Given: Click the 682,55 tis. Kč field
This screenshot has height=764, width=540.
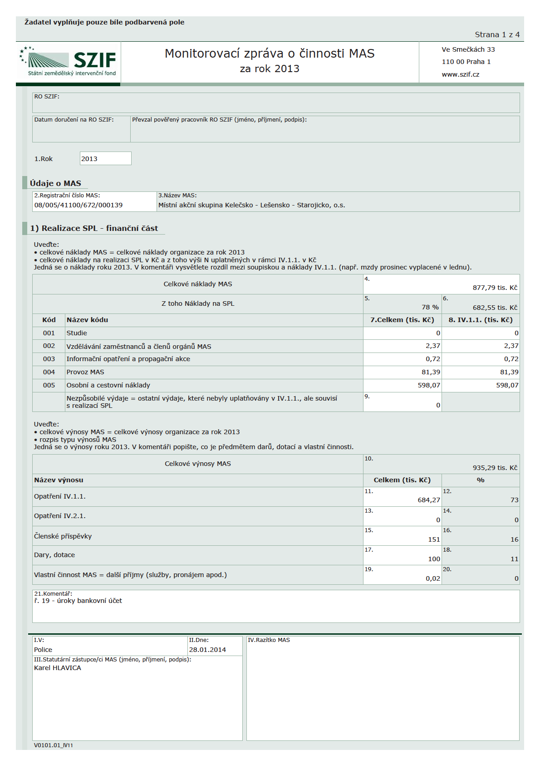Looking at the screenshot, I should pos(481,304).
